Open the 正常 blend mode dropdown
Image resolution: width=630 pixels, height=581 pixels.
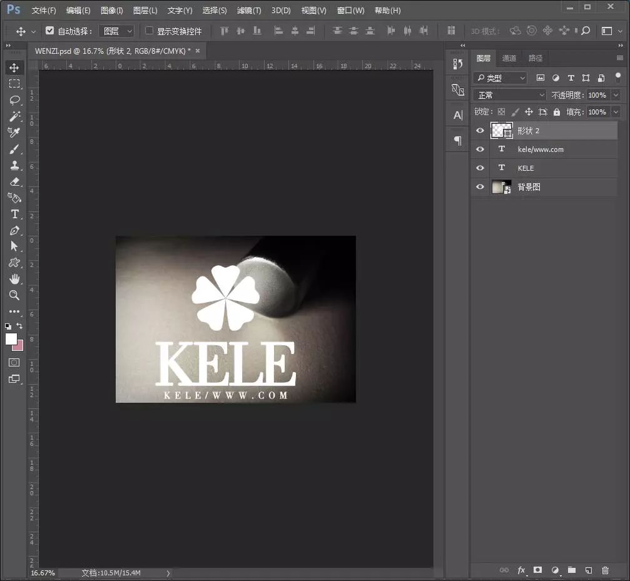511,95
